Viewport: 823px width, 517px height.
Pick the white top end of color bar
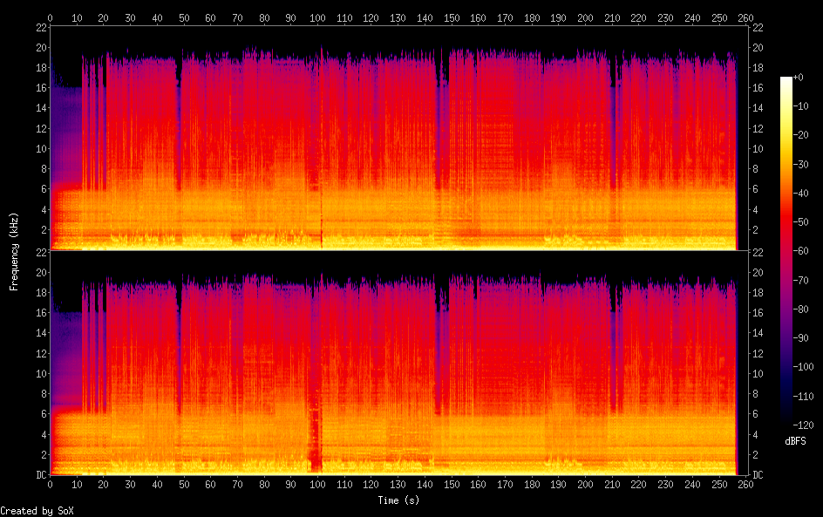pyautogui.click(x=786, y=80)
